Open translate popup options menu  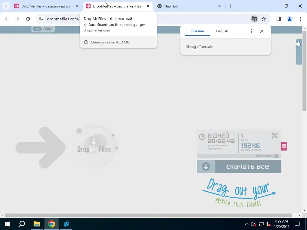[x=252, y=31]
